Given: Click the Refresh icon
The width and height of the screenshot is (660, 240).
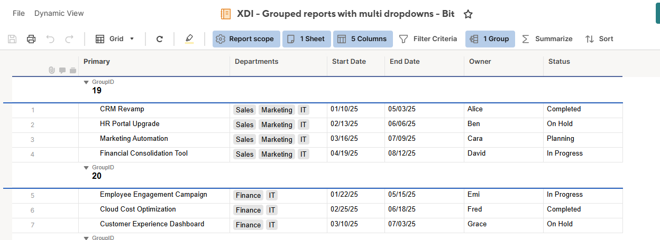Looking at the screenshot, I should [x=160, y=39].
